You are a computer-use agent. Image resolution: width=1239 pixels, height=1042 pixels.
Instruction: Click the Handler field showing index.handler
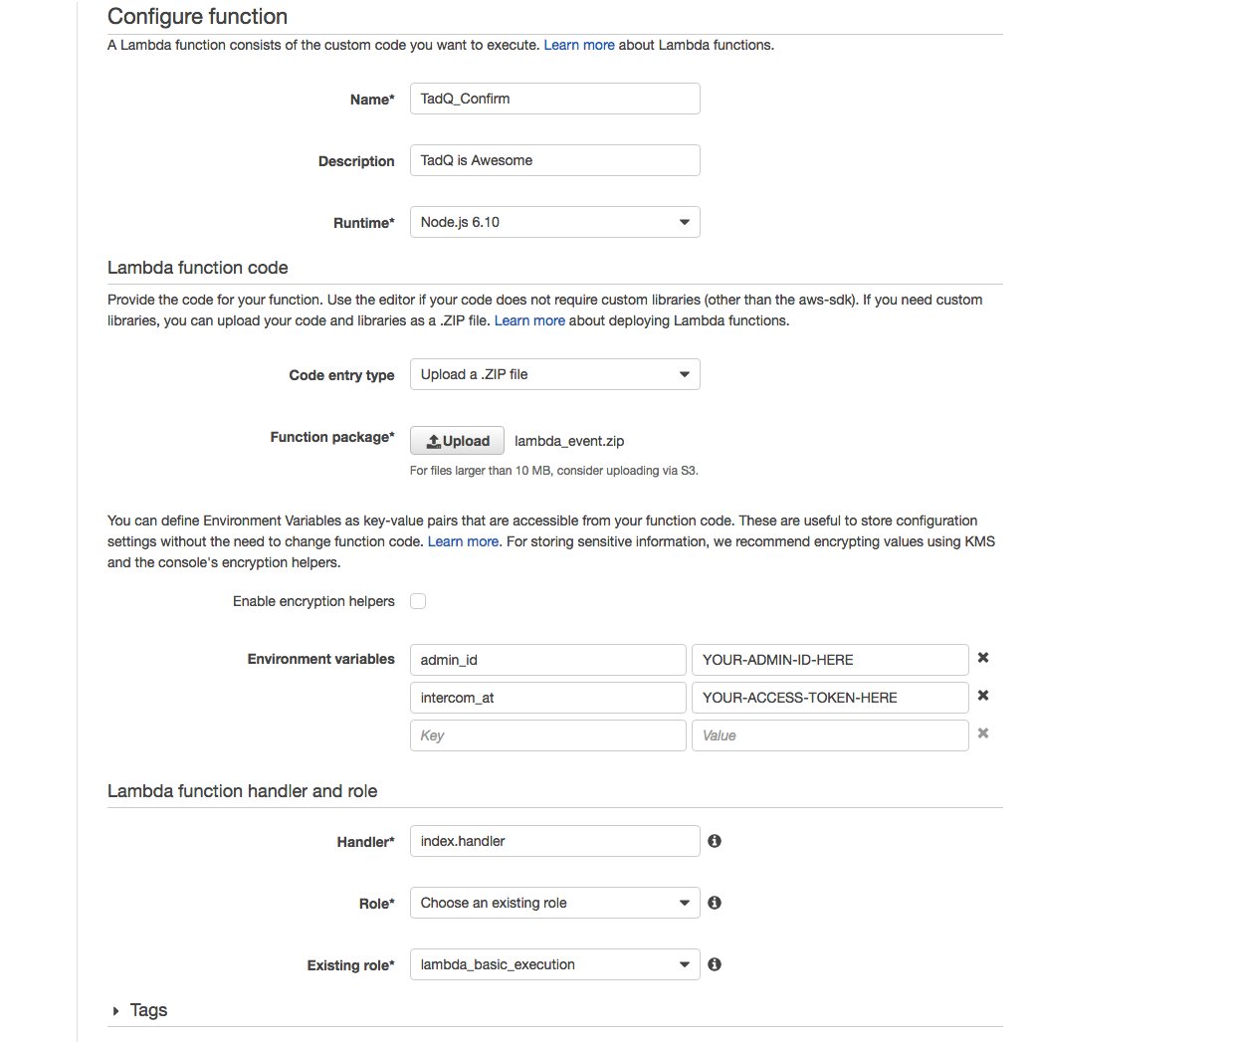(x=554, y=841)
